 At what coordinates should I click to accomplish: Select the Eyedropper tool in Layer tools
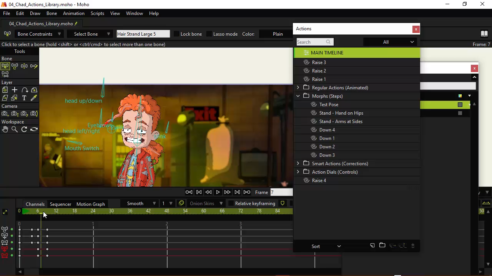coord(34,98)
